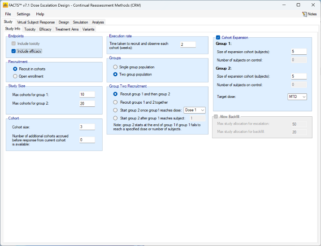Open the Notes icon button

click(x=309, y=14)
